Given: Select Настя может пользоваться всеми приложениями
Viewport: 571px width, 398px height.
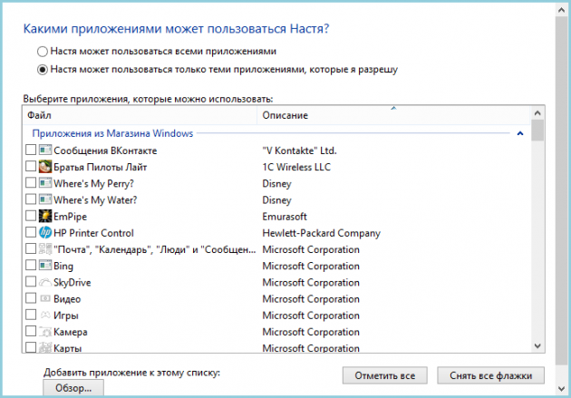Looking at the screenshot, I should point(43,52).
